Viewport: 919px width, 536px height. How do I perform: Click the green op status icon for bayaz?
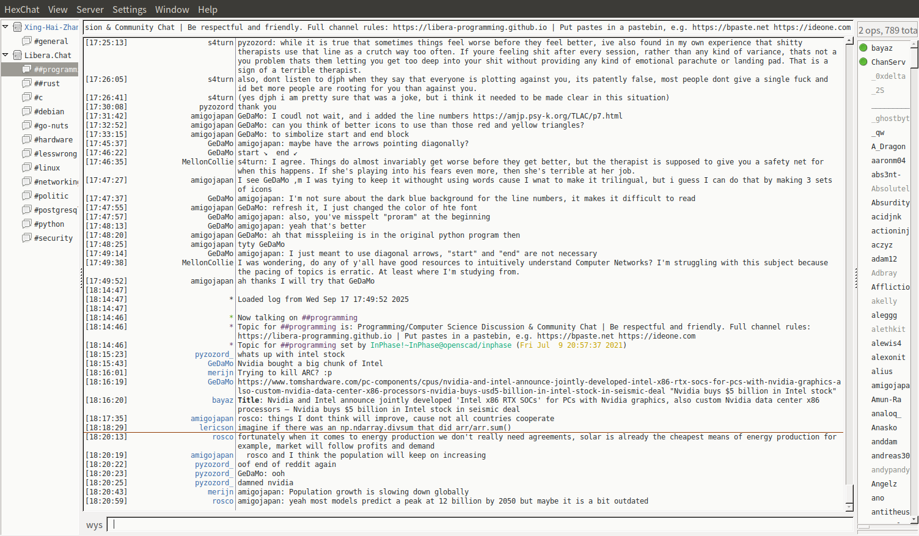point(863,48)
